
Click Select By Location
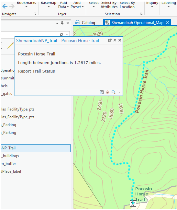tap(127, 5)
